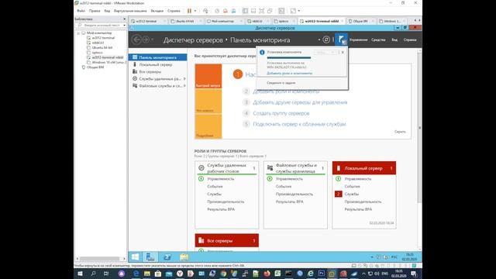
Task: Open the stretch guest dropdown arrow
Action: point(299,11)
